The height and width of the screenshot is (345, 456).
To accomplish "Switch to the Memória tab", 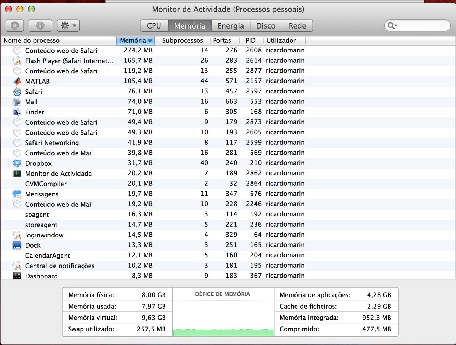I will tap(190, 26).
